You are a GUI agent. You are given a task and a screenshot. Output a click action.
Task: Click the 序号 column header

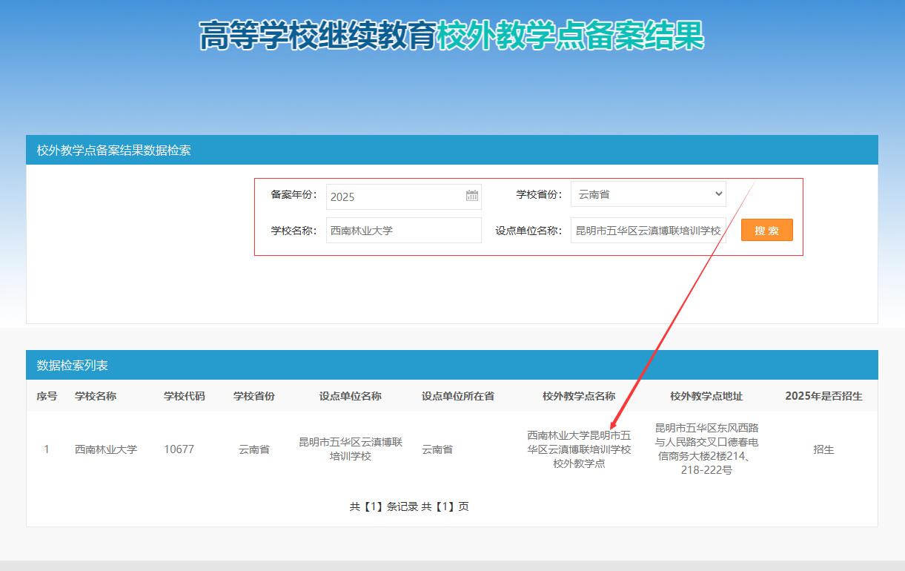coord(47,396)
